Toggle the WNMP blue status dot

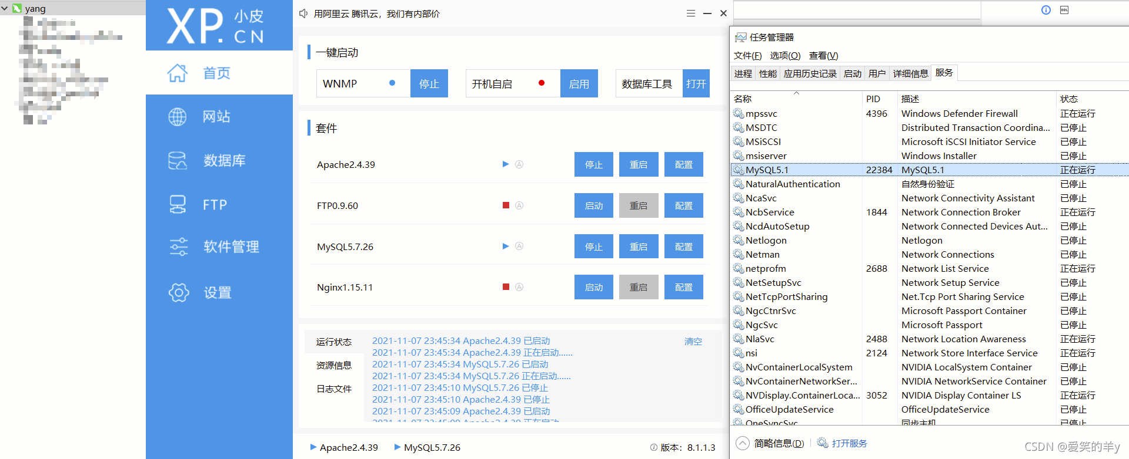(392, 83)
